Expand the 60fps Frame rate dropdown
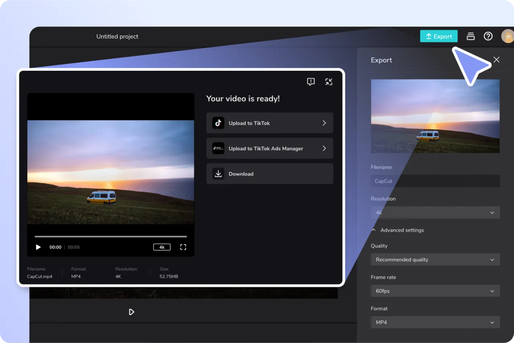Image resolution: width=514 pixels, height=343 pixels. tap(435, 291)
